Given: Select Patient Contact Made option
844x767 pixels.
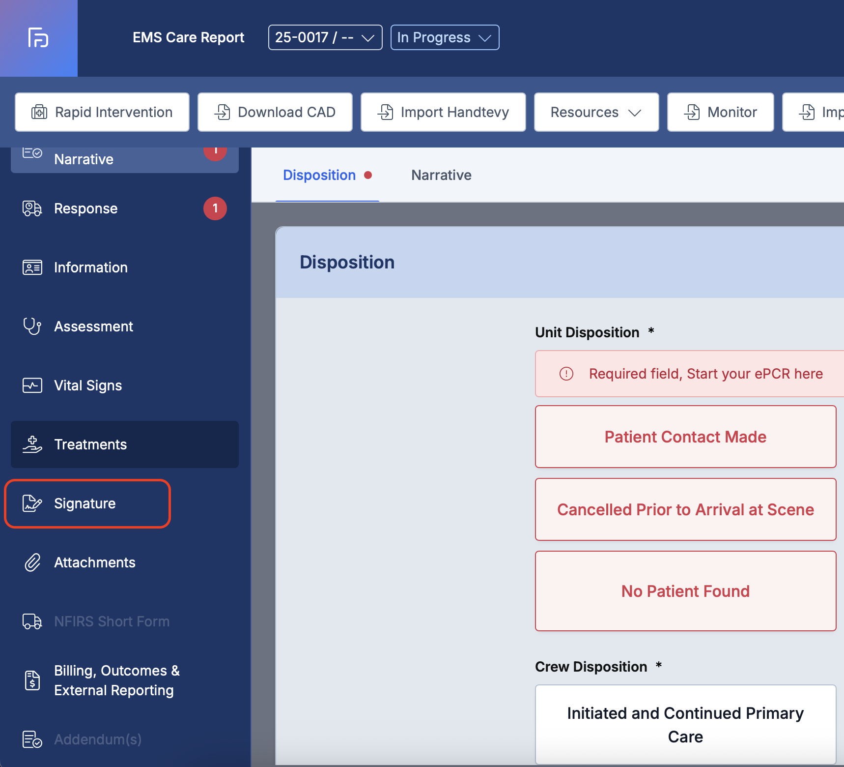Looking at the screenshot, I should pyautogui.click(x=685, y=437).
